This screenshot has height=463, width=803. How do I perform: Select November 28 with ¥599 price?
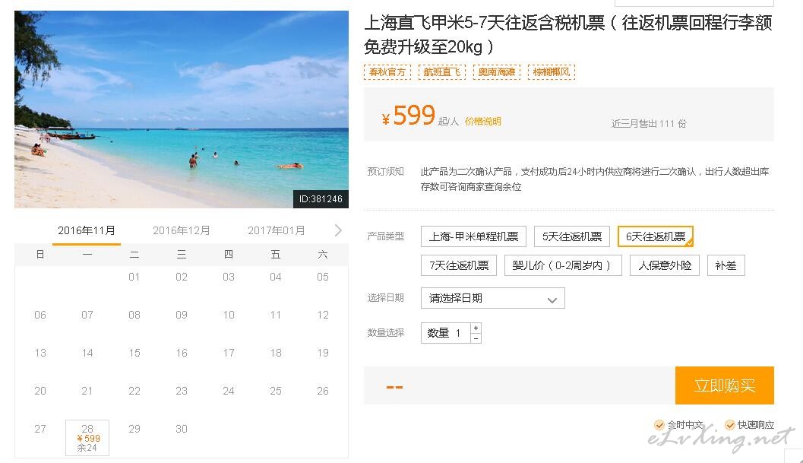tap(87, 438)
